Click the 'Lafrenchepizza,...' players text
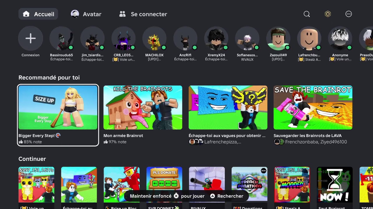 [223, 142]
